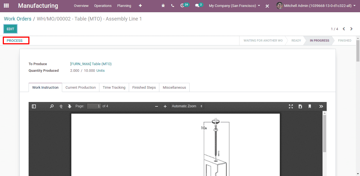The height and width of the screenshot is (176, 360).
Task: Switch to Miscellaneous tab
Action: pyautogui.click(x=174, y=87)
